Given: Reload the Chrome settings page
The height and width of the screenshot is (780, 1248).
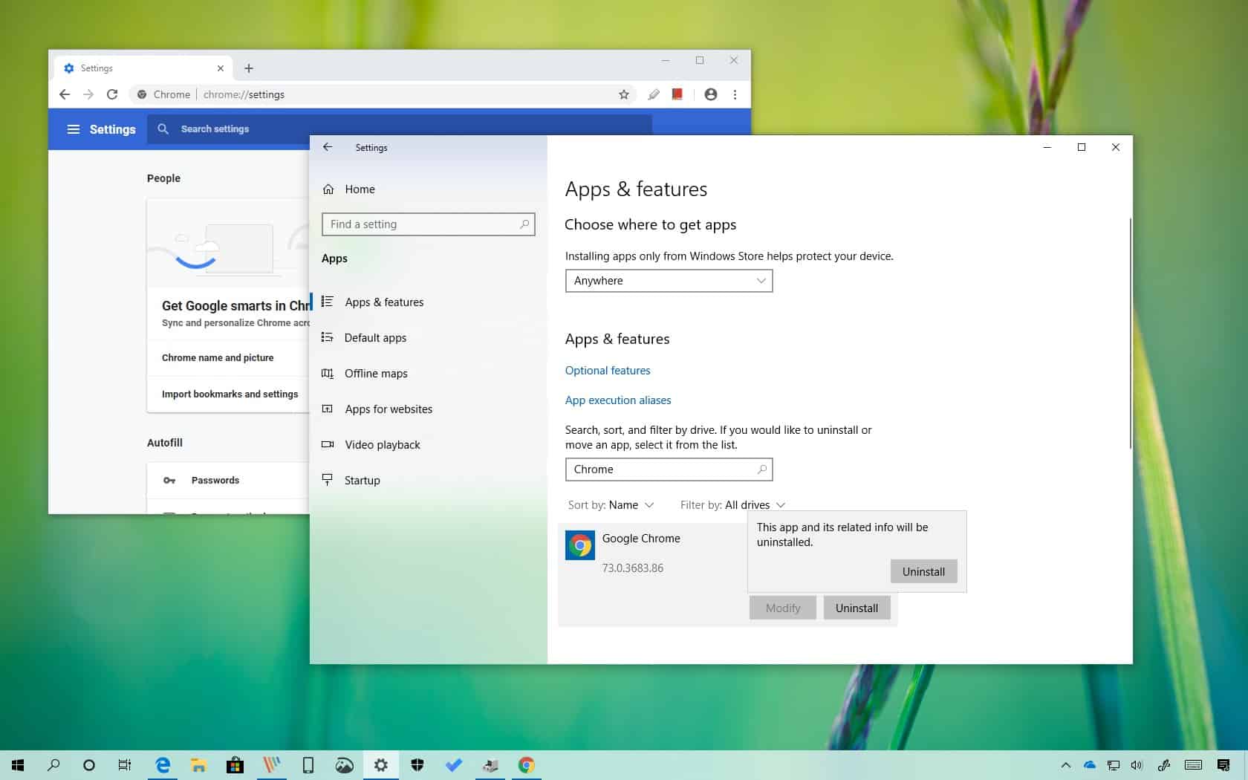Looking at the screenshot, I should coord(112,94).
